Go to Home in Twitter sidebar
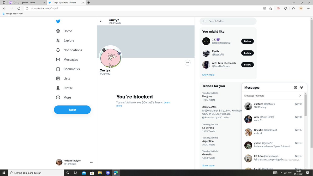This screenshot has height=176, width=313. point(64,31)
